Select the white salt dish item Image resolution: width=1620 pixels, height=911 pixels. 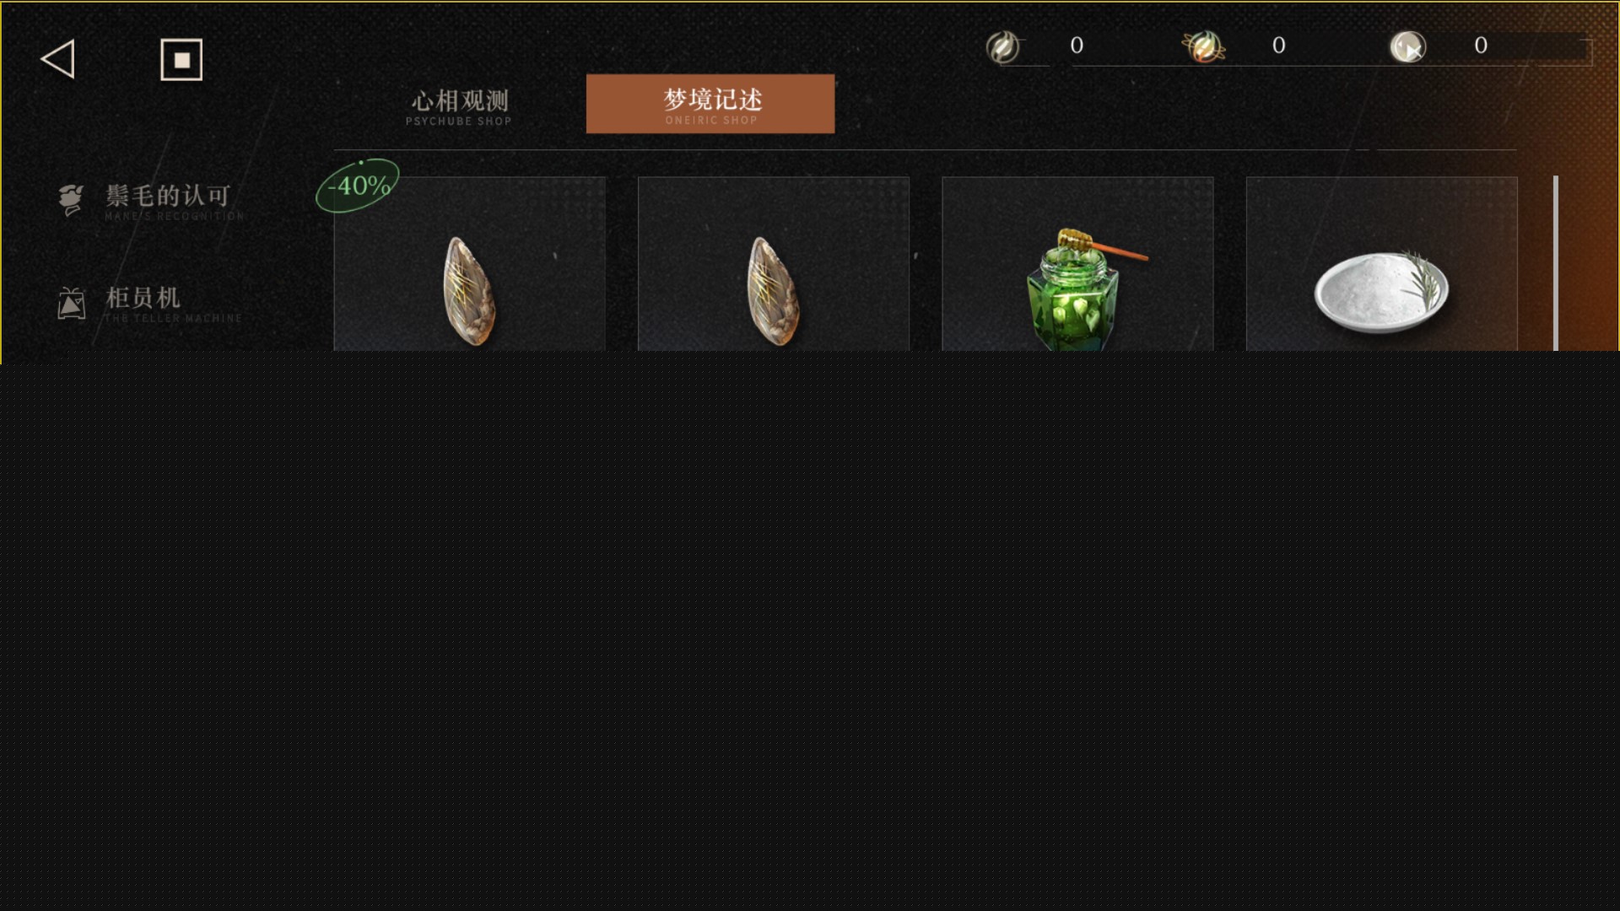point(1382,263)
